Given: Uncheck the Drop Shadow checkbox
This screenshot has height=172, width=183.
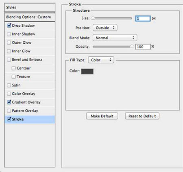Looking at the screenshot, I should pos(9,25).
